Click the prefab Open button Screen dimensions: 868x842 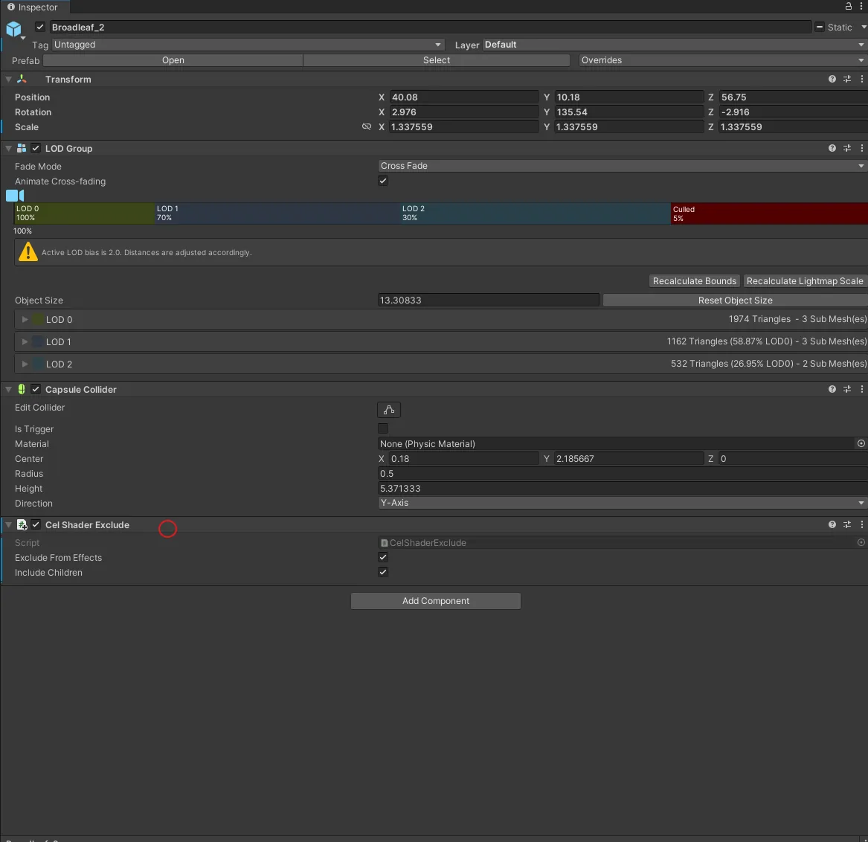(173, 60)
